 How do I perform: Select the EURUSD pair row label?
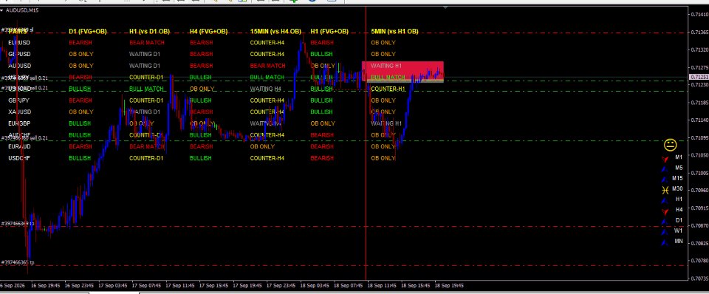click(19, 43)
